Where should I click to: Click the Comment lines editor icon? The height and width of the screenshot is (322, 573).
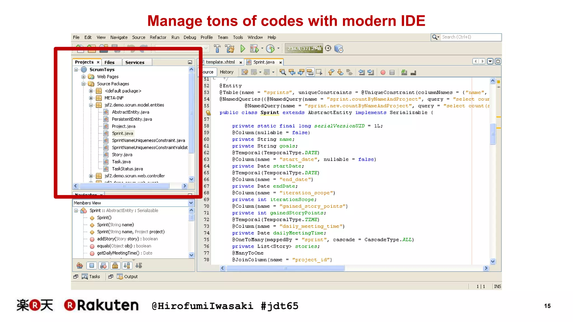click(404, 72)
